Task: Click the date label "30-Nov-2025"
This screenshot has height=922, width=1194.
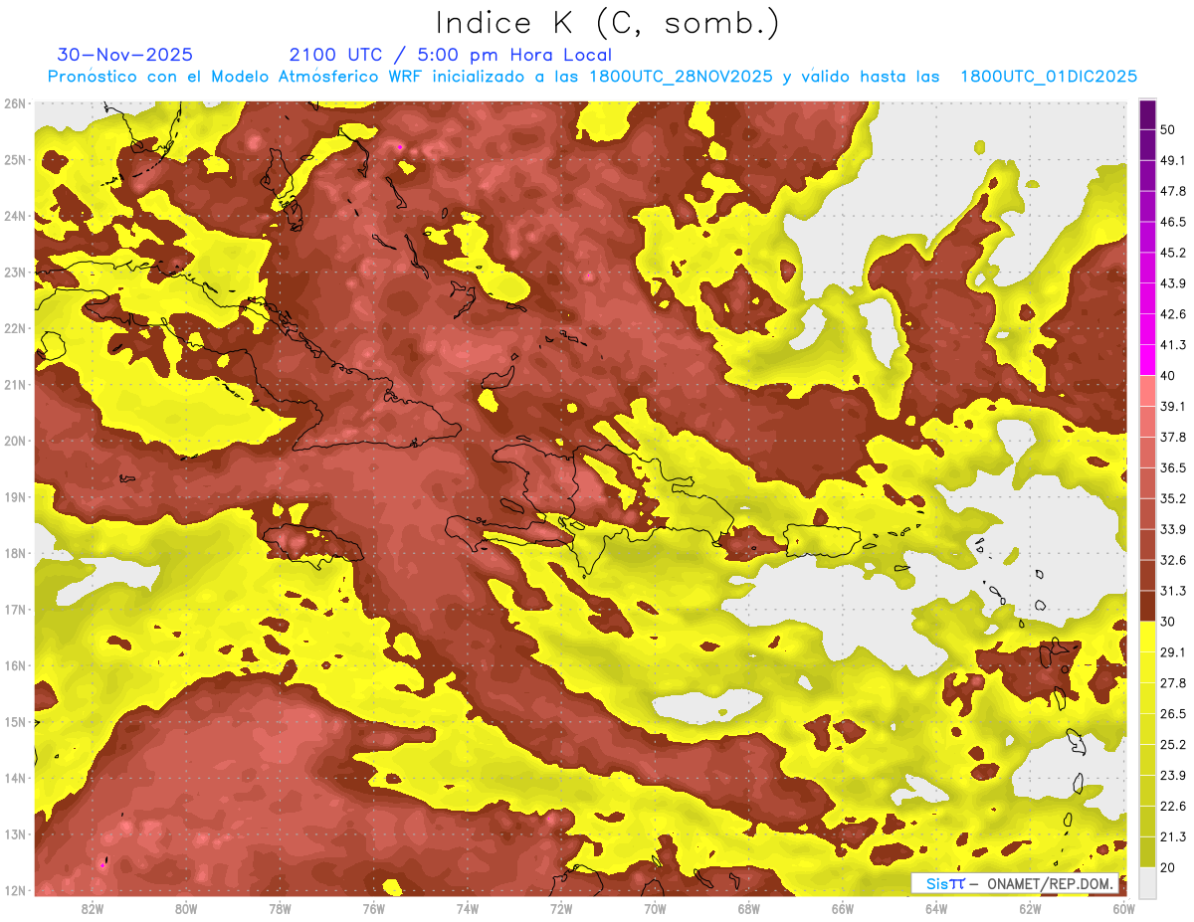Action: 125,55
